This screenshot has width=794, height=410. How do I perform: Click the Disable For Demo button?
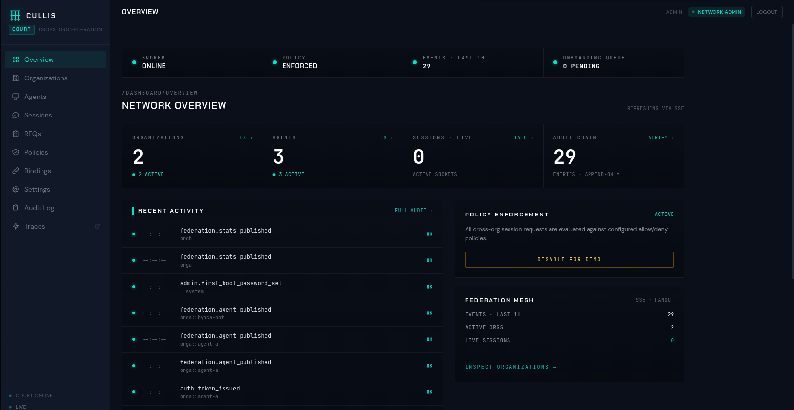pyautogui.click(x=569, y=259)
